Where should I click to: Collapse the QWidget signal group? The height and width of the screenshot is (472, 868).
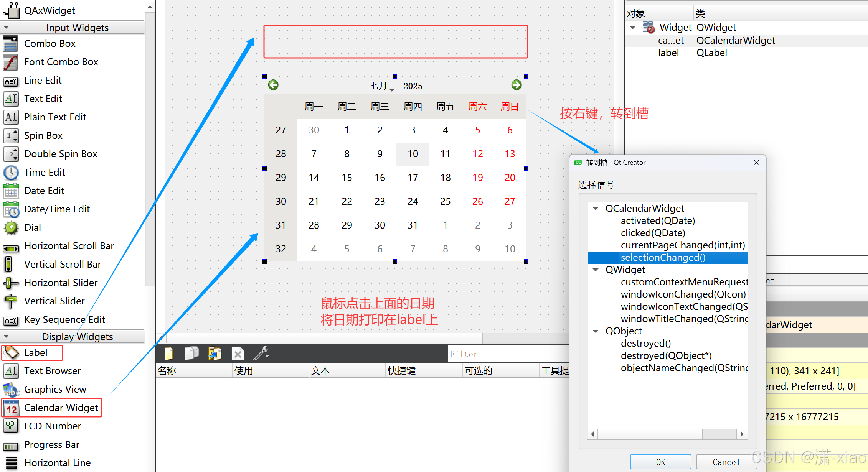(596, 270)
